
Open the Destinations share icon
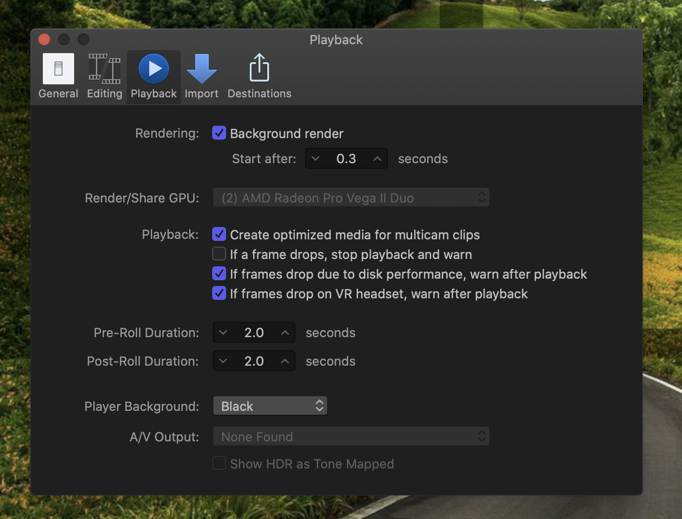click(259, 68)
